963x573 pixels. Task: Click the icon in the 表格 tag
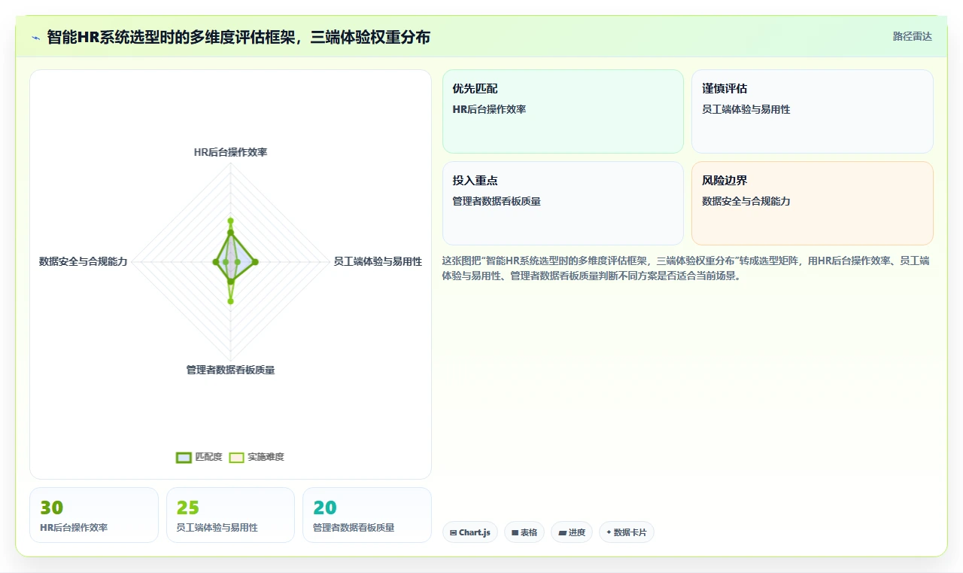point(515,532)
